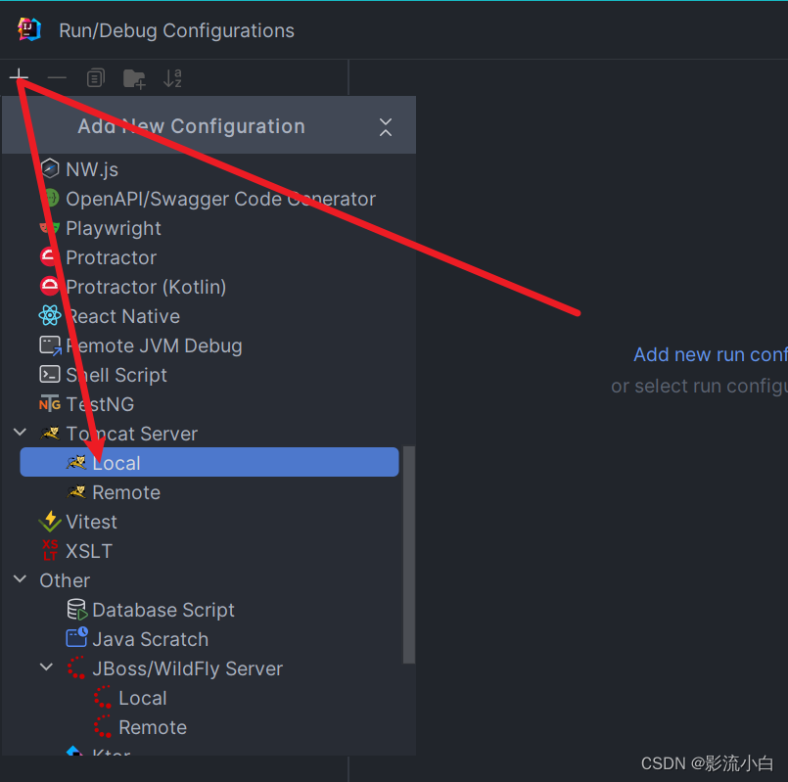The height and width of the screenshot is (782, 788).
Task: Click the sort configurations toolbar icon
Action: 172,78
